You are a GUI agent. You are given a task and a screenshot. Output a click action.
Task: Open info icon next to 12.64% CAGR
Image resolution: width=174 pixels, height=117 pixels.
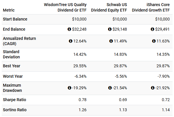[x=71, y=41]
